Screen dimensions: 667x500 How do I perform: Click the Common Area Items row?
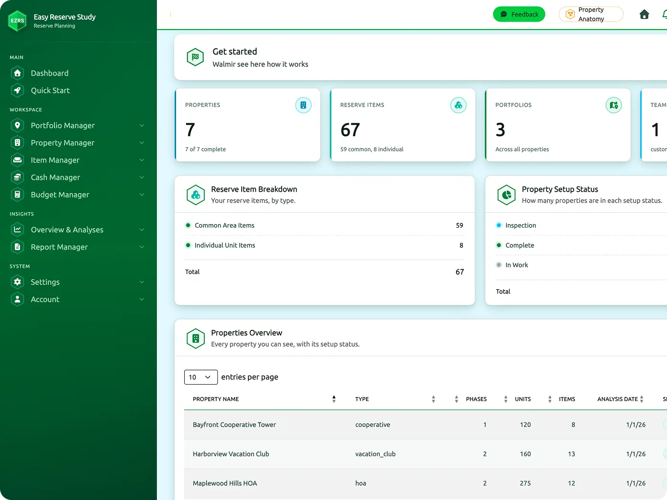tap(324, 225)
